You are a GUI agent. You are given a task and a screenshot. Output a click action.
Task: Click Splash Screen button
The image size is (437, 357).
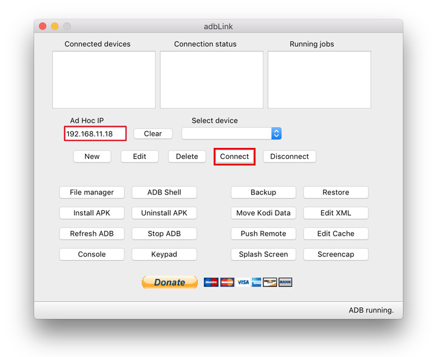[x=263, y=254]
